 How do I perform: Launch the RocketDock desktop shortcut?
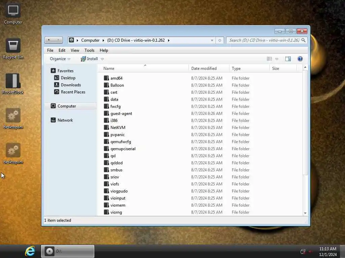(13, 84)
